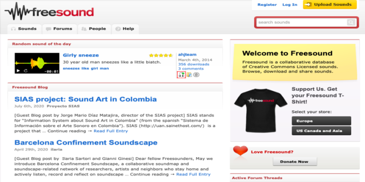Click the similar sounds headphones icon

click(182, 75)
